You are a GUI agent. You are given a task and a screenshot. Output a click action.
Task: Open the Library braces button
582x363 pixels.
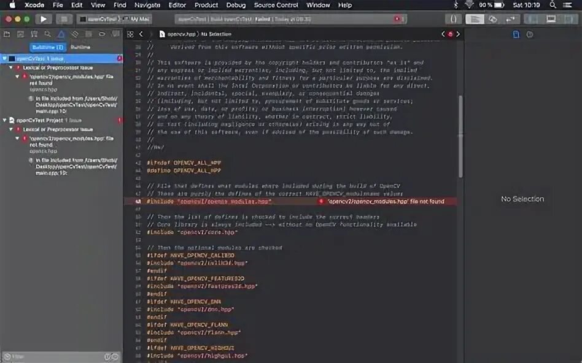454,19
